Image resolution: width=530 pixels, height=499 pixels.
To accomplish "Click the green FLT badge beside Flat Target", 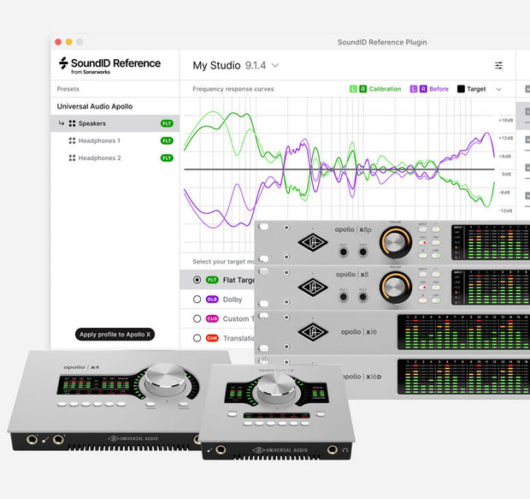I will pyautogui.click(x=212, y=280).
